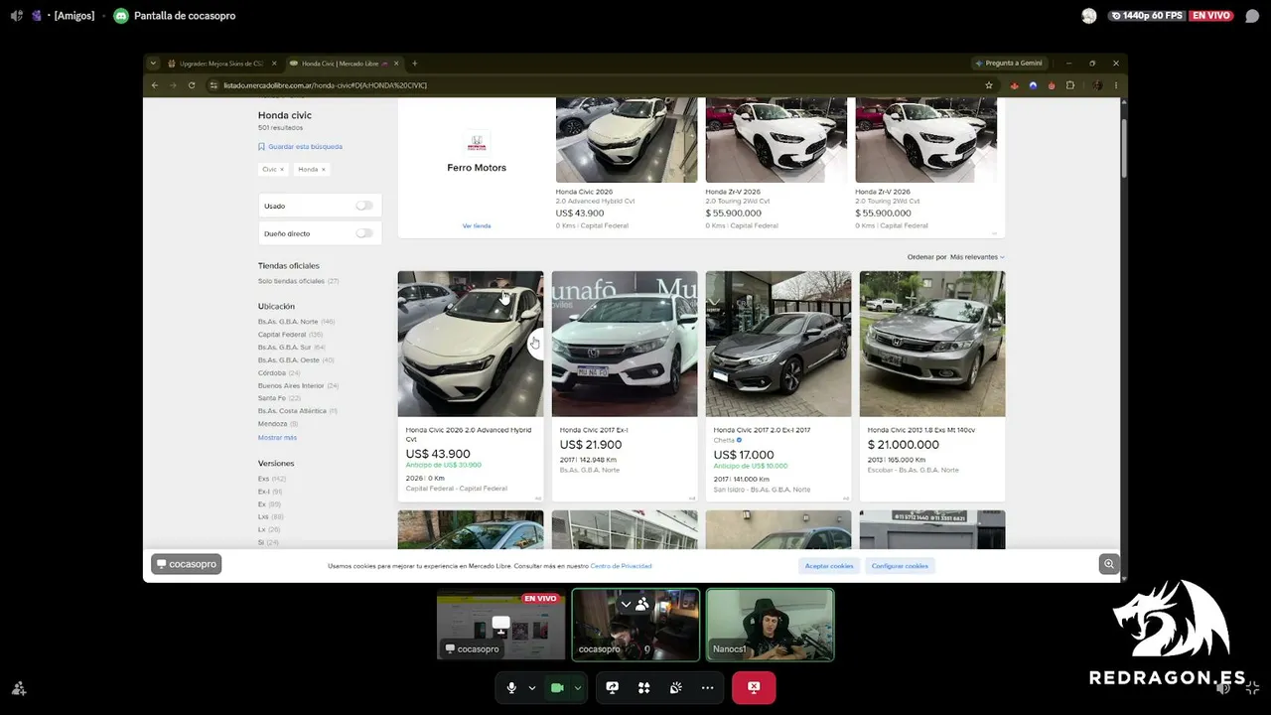This screenshot has height=715, width=1271.
Task: Open the activities shapes icon
Action: pos(644,687)
